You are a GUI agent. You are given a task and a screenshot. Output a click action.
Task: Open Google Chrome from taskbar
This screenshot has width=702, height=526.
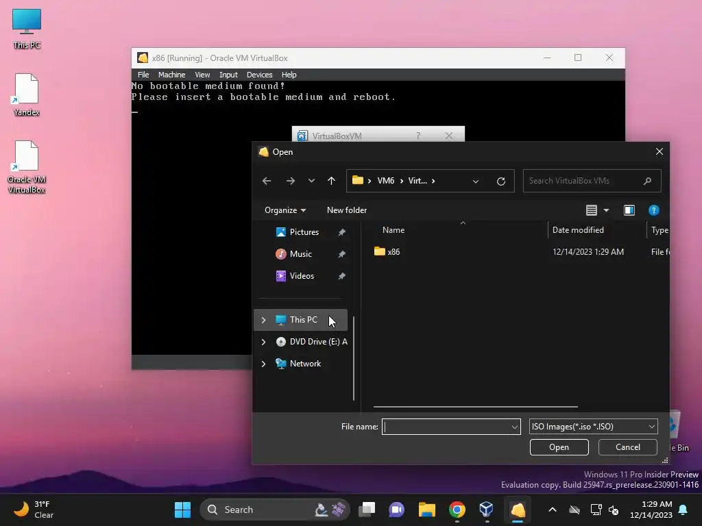(x=457, y=510)
